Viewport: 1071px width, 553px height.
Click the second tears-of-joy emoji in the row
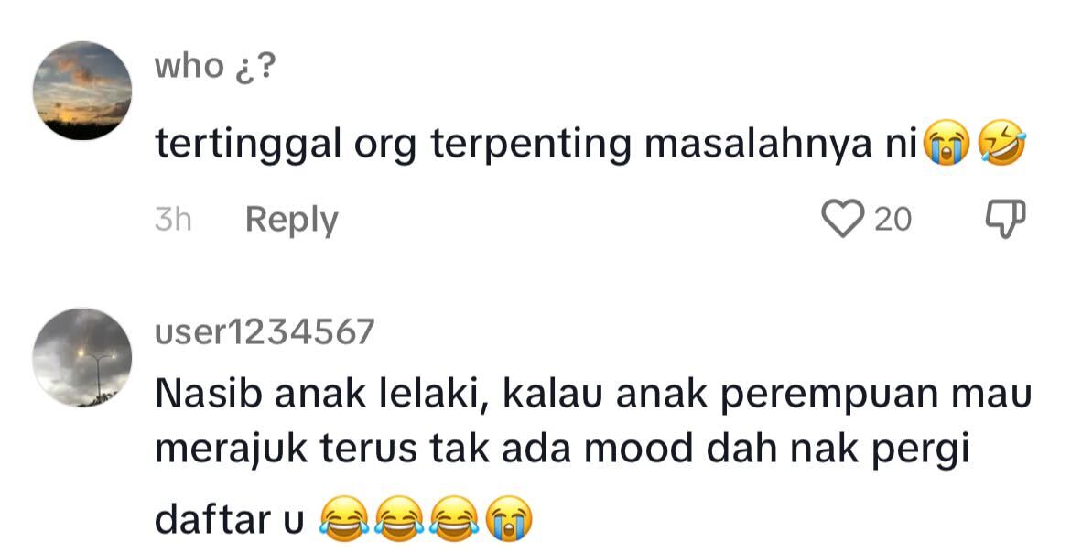click(x=399, y=519)
